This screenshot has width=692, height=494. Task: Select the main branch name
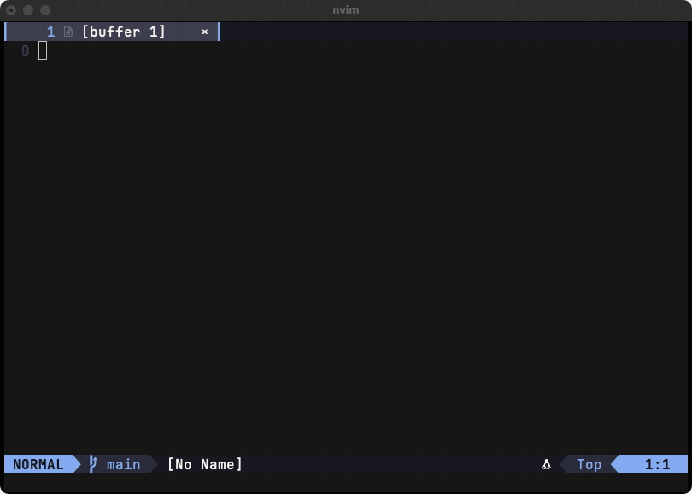pyautogui.click(x=122, y=464)
